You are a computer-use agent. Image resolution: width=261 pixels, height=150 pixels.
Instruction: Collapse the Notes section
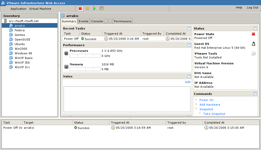point(189,76)
